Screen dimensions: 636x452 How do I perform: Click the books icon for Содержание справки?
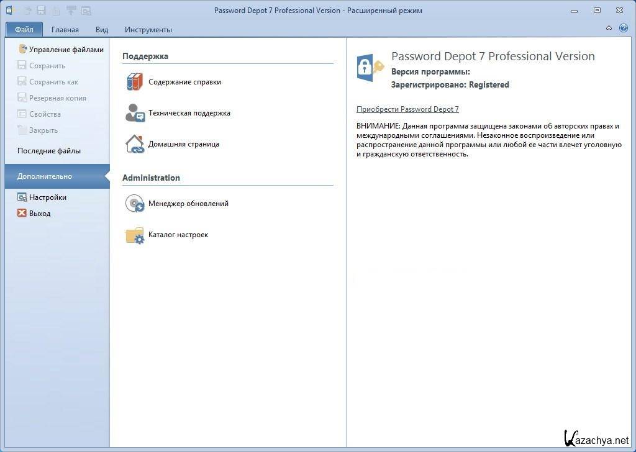point(134,82)
